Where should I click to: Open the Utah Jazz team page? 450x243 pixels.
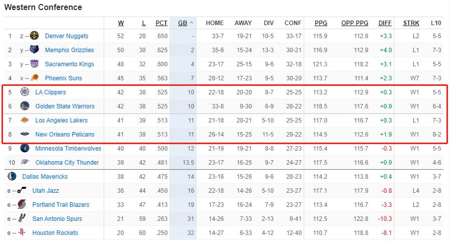(46, 191)
